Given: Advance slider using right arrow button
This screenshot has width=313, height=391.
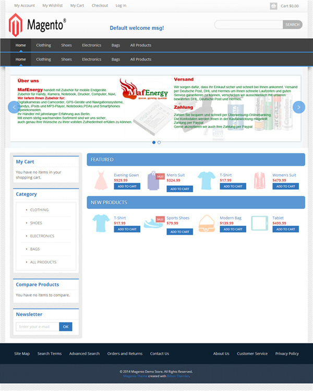Looking at the screenshot, I should [x=299, y=107].
